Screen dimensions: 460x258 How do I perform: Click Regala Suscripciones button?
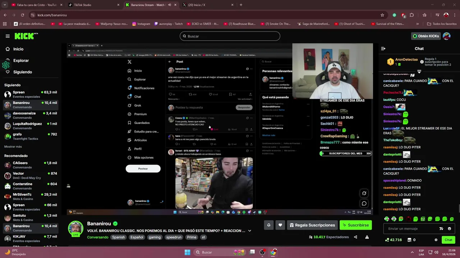(x=312, y=225)
